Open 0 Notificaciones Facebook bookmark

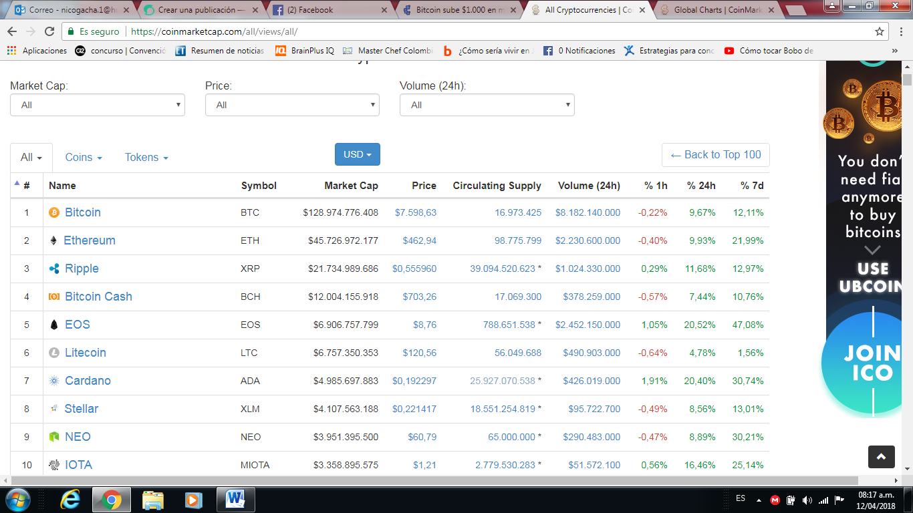[579, 51]
